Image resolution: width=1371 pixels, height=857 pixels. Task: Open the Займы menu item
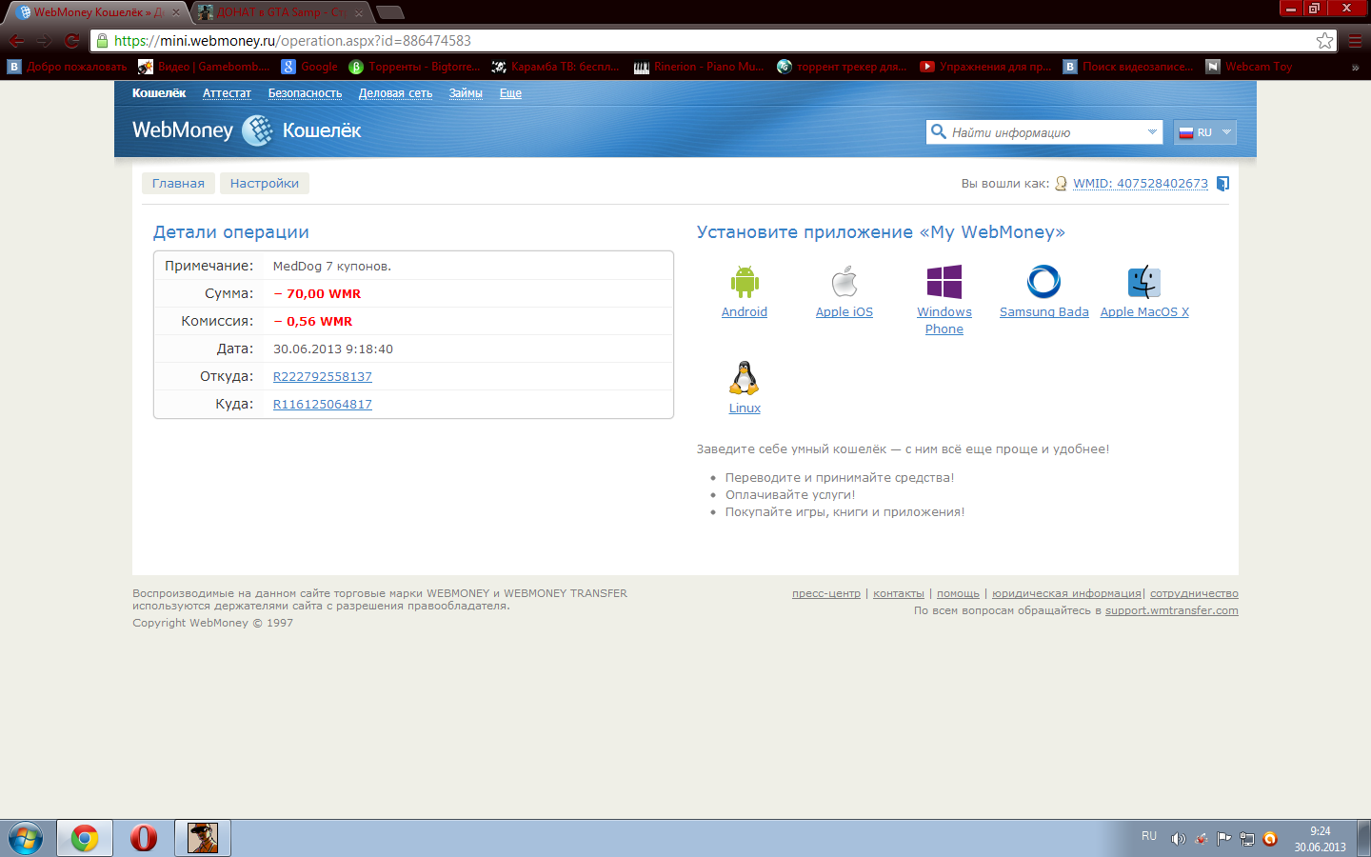(x=466, y=93)
